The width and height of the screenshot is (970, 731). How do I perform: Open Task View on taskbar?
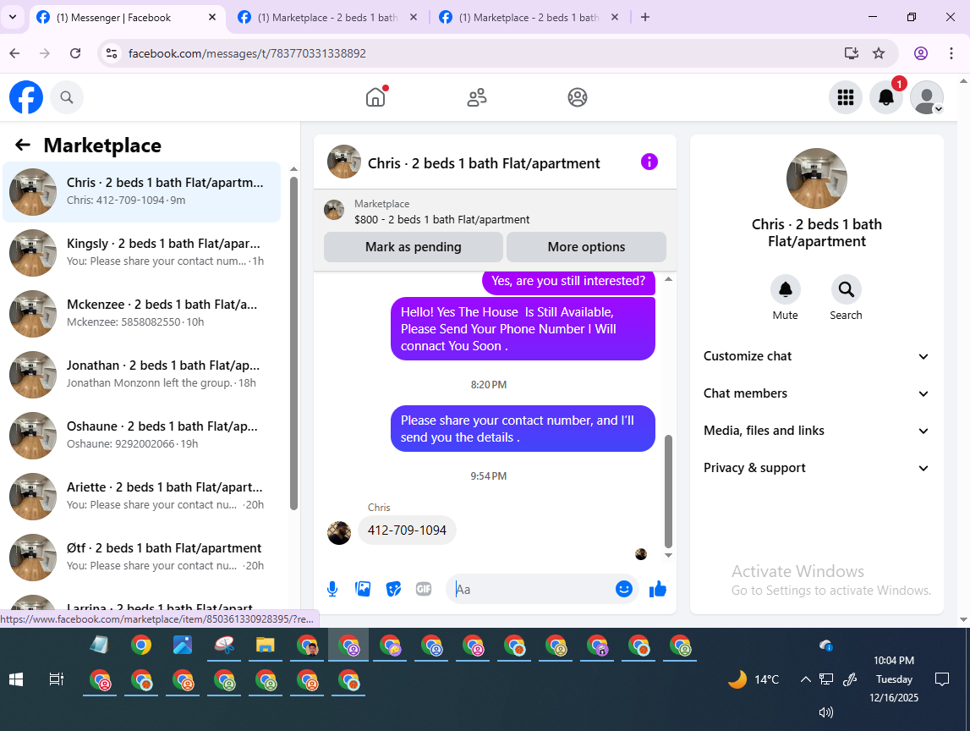[x=57, y=679]
